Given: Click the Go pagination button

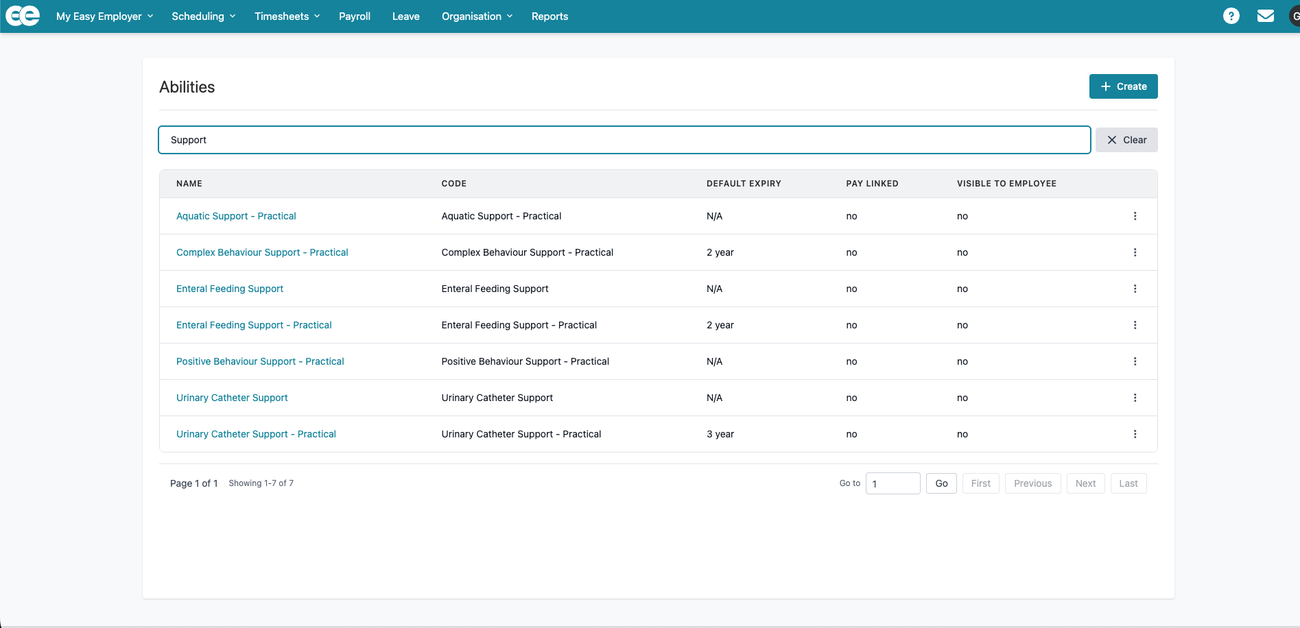Looking at the screenshot, I should pyautogui.click(x=941, y=483).
